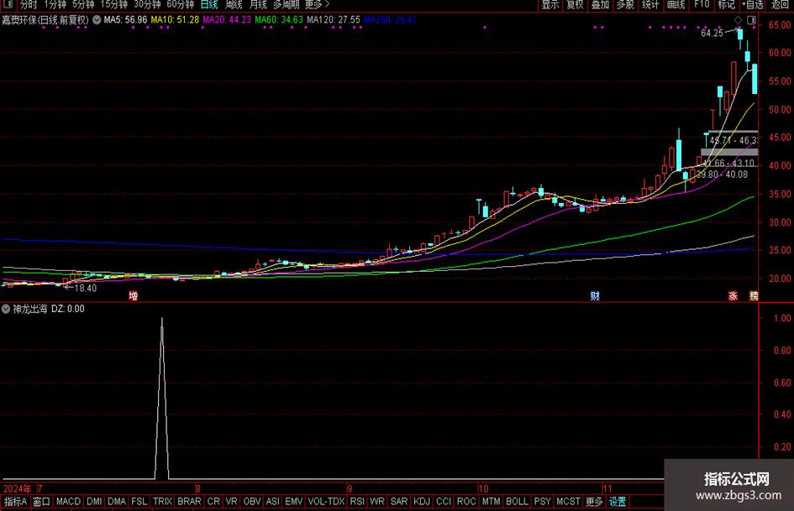The height and width of the screenshot is (511, 794).
Task: Expand the 神龙出海 indicator dropdown arrow
Action: [6, 309]
